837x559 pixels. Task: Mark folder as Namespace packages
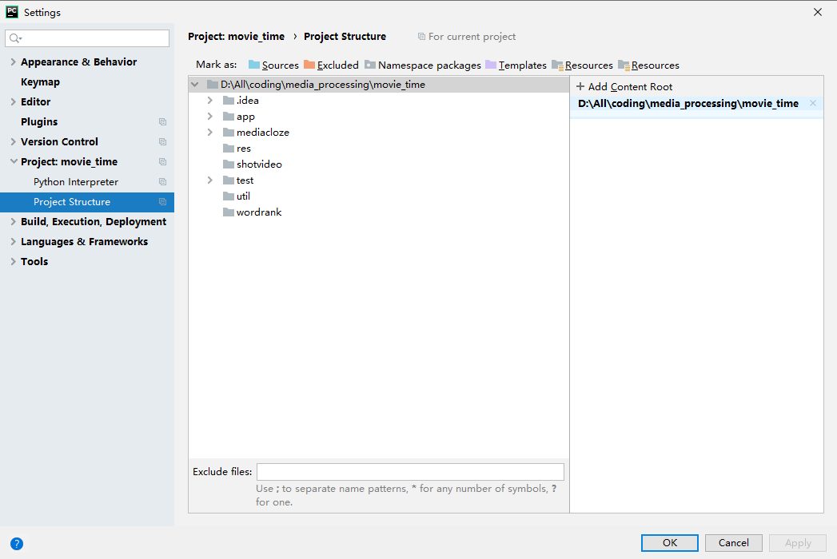click(x=423, y=65)
